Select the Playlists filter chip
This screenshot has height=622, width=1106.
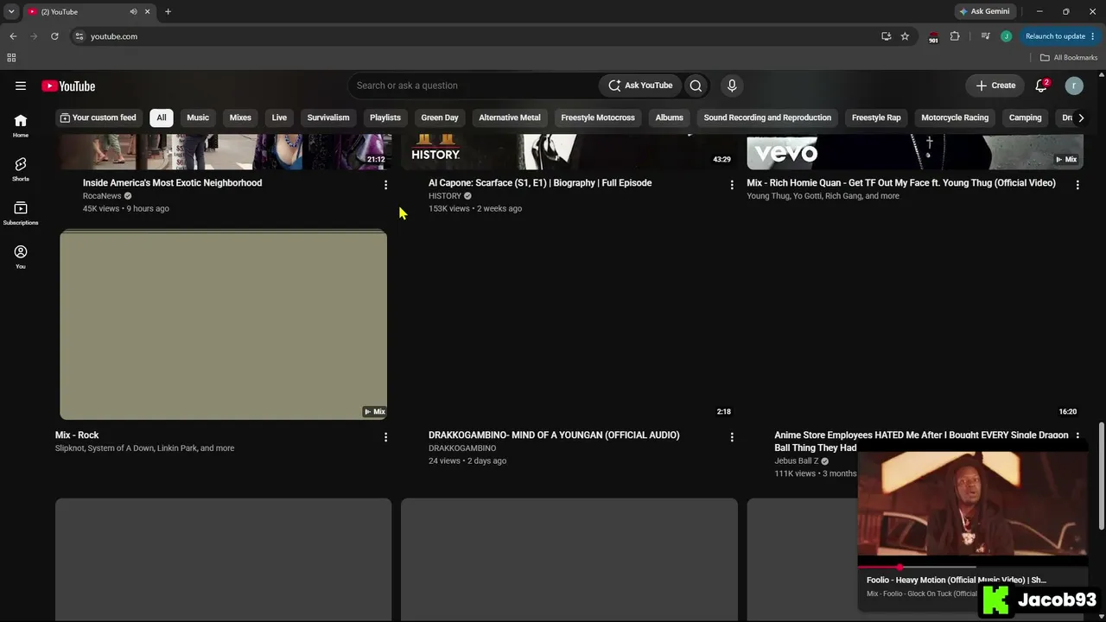pos(385,117)
